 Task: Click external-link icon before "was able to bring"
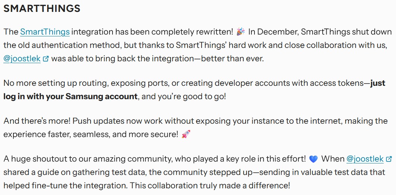[x=46, y=59]
